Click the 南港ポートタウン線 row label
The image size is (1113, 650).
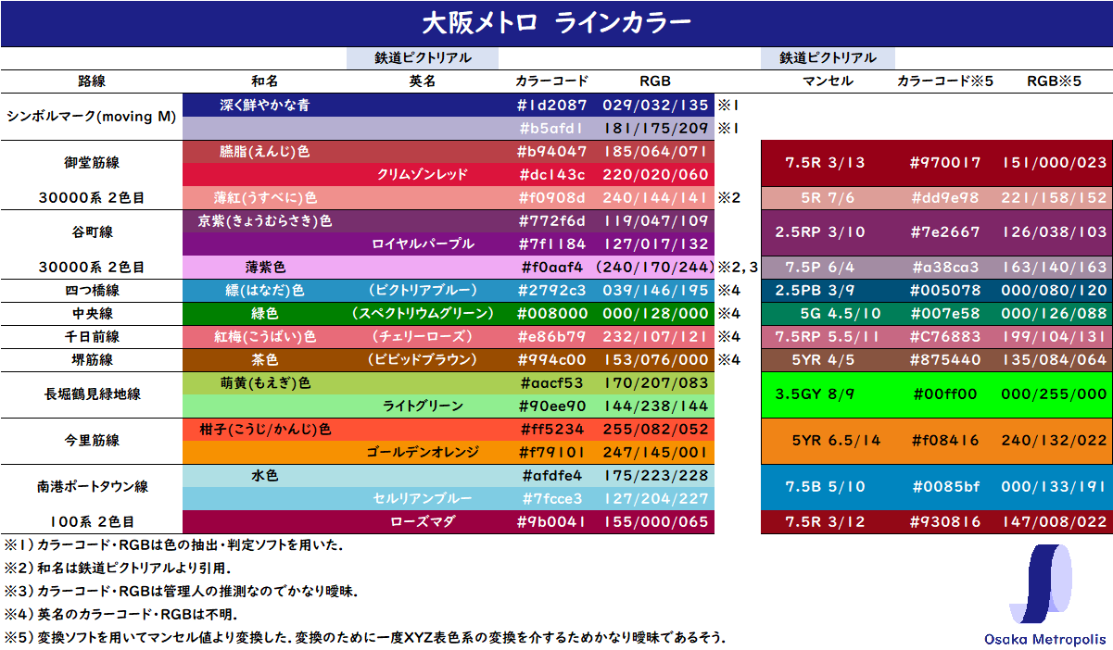[91, 486]
